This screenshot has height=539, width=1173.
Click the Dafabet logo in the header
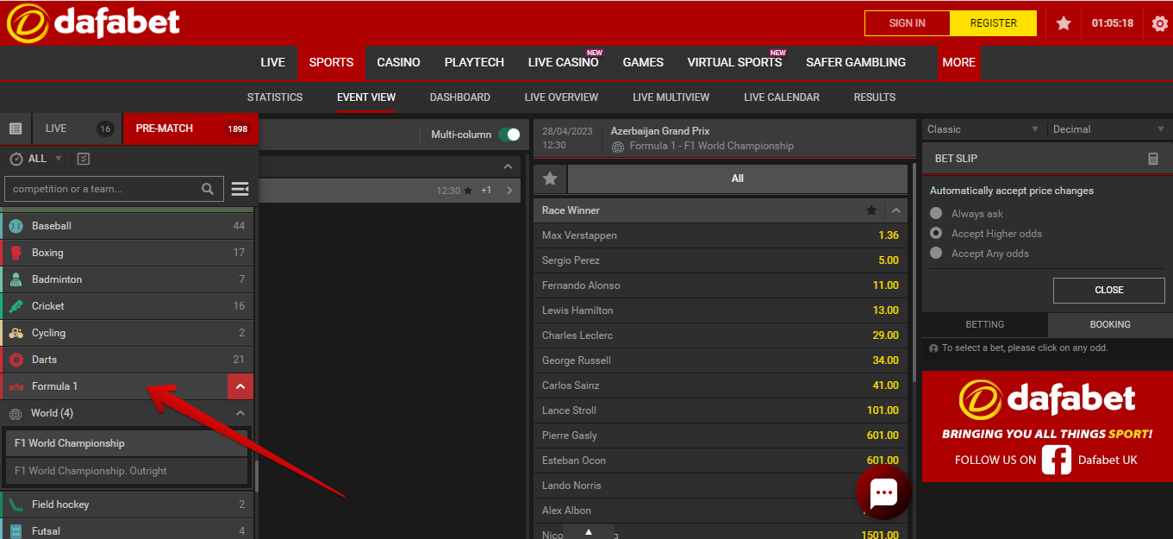tap(93, 22)
